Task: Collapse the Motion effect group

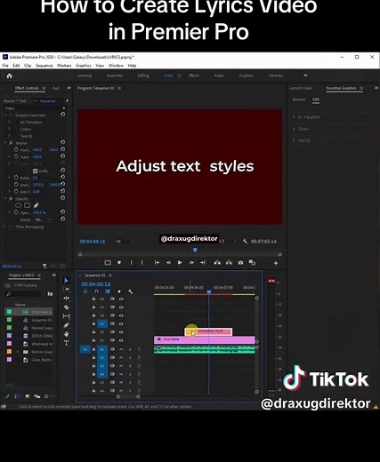Action: [x=5, y=143]
